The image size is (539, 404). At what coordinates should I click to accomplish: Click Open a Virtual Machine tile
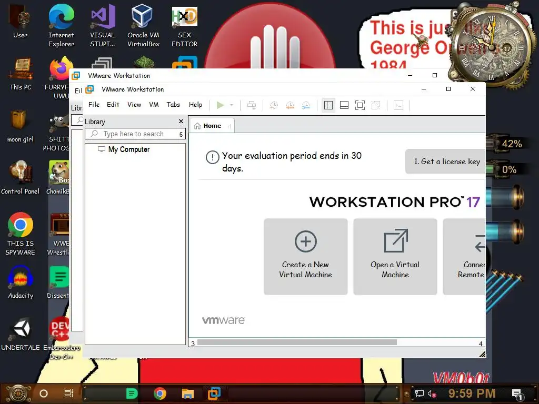(x=395, y=256)
